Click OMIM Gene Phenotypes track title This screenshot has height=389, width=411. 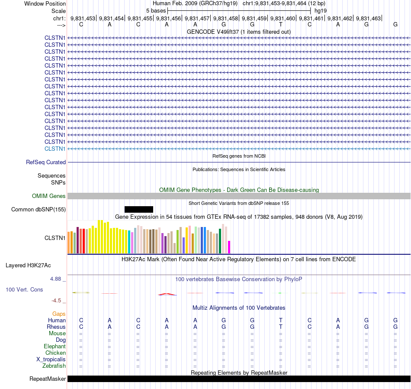pyautogui.click(x=239, y=190)
